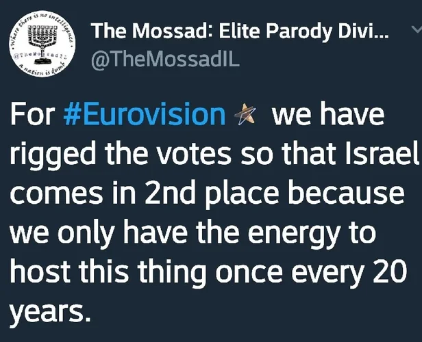The width and height of the screenshot is (422, 342).
Task: Open the #Eurovision hashtag
Action: (144, 115)
